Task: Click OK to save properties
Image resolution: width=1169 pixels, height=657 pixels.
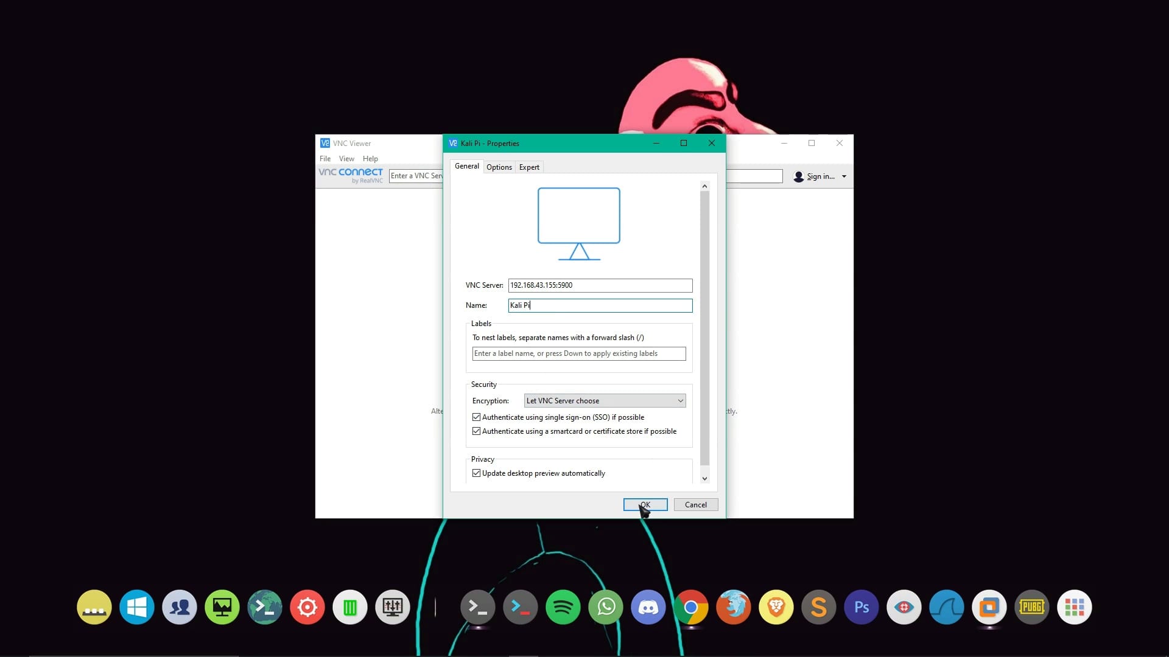Action: 645,505
